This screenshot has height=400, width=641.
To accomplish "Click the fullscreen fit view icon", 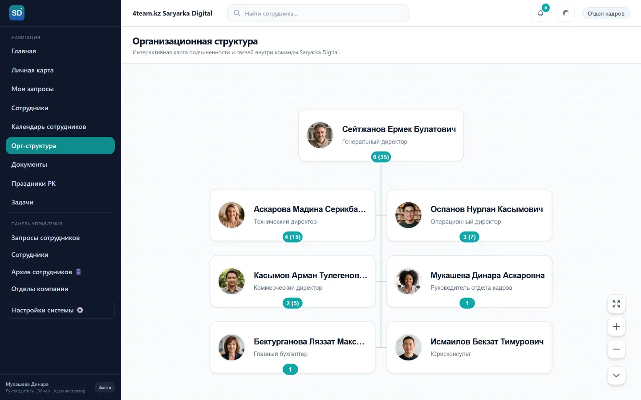I will point(616,304).
